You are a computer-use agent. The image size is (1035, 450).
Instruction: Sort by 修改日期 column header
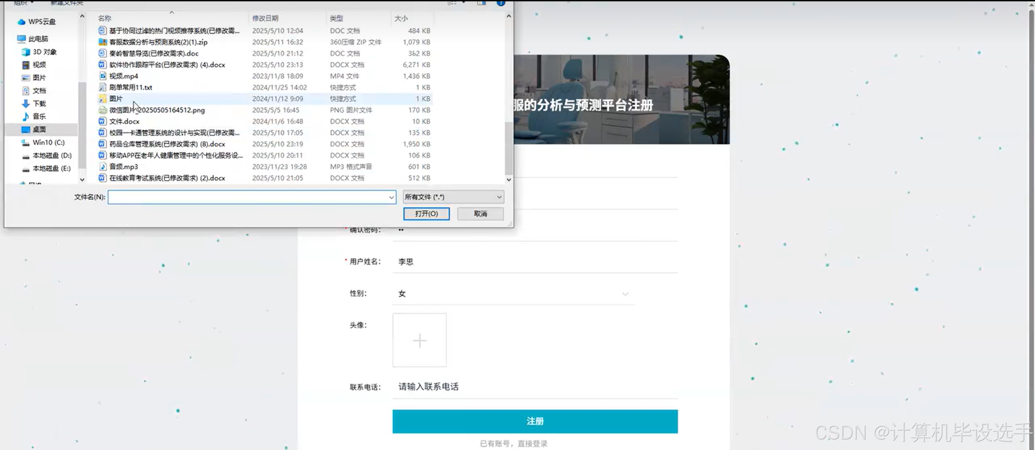pos(265,18)
